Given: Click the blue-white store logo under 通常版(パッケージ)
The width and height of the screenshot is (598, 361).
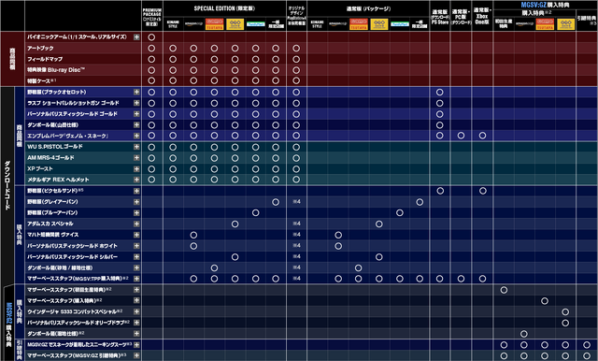Looking at the screenshot, I should 400,24.
